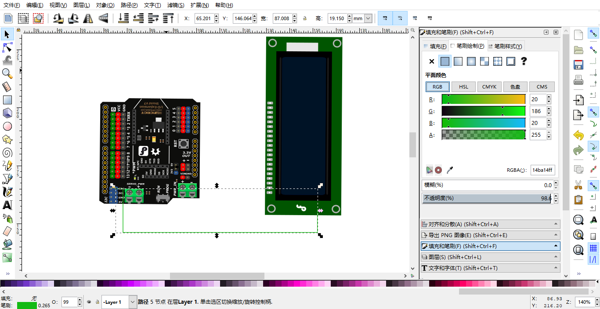This screenshot has height=309, width=600.
Task: Pick the color eyedropper in Fill panel
Action: pyautogui.click(x=450, y=170)
